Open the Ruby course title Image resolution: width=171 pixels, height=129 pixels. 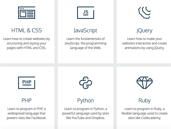tap(144, 101)
